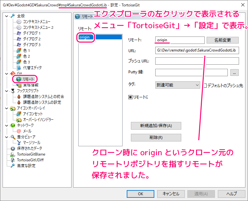Collapse the フックスクリプト tree node
The image size is (248, 201).
[x=6, y=91]
